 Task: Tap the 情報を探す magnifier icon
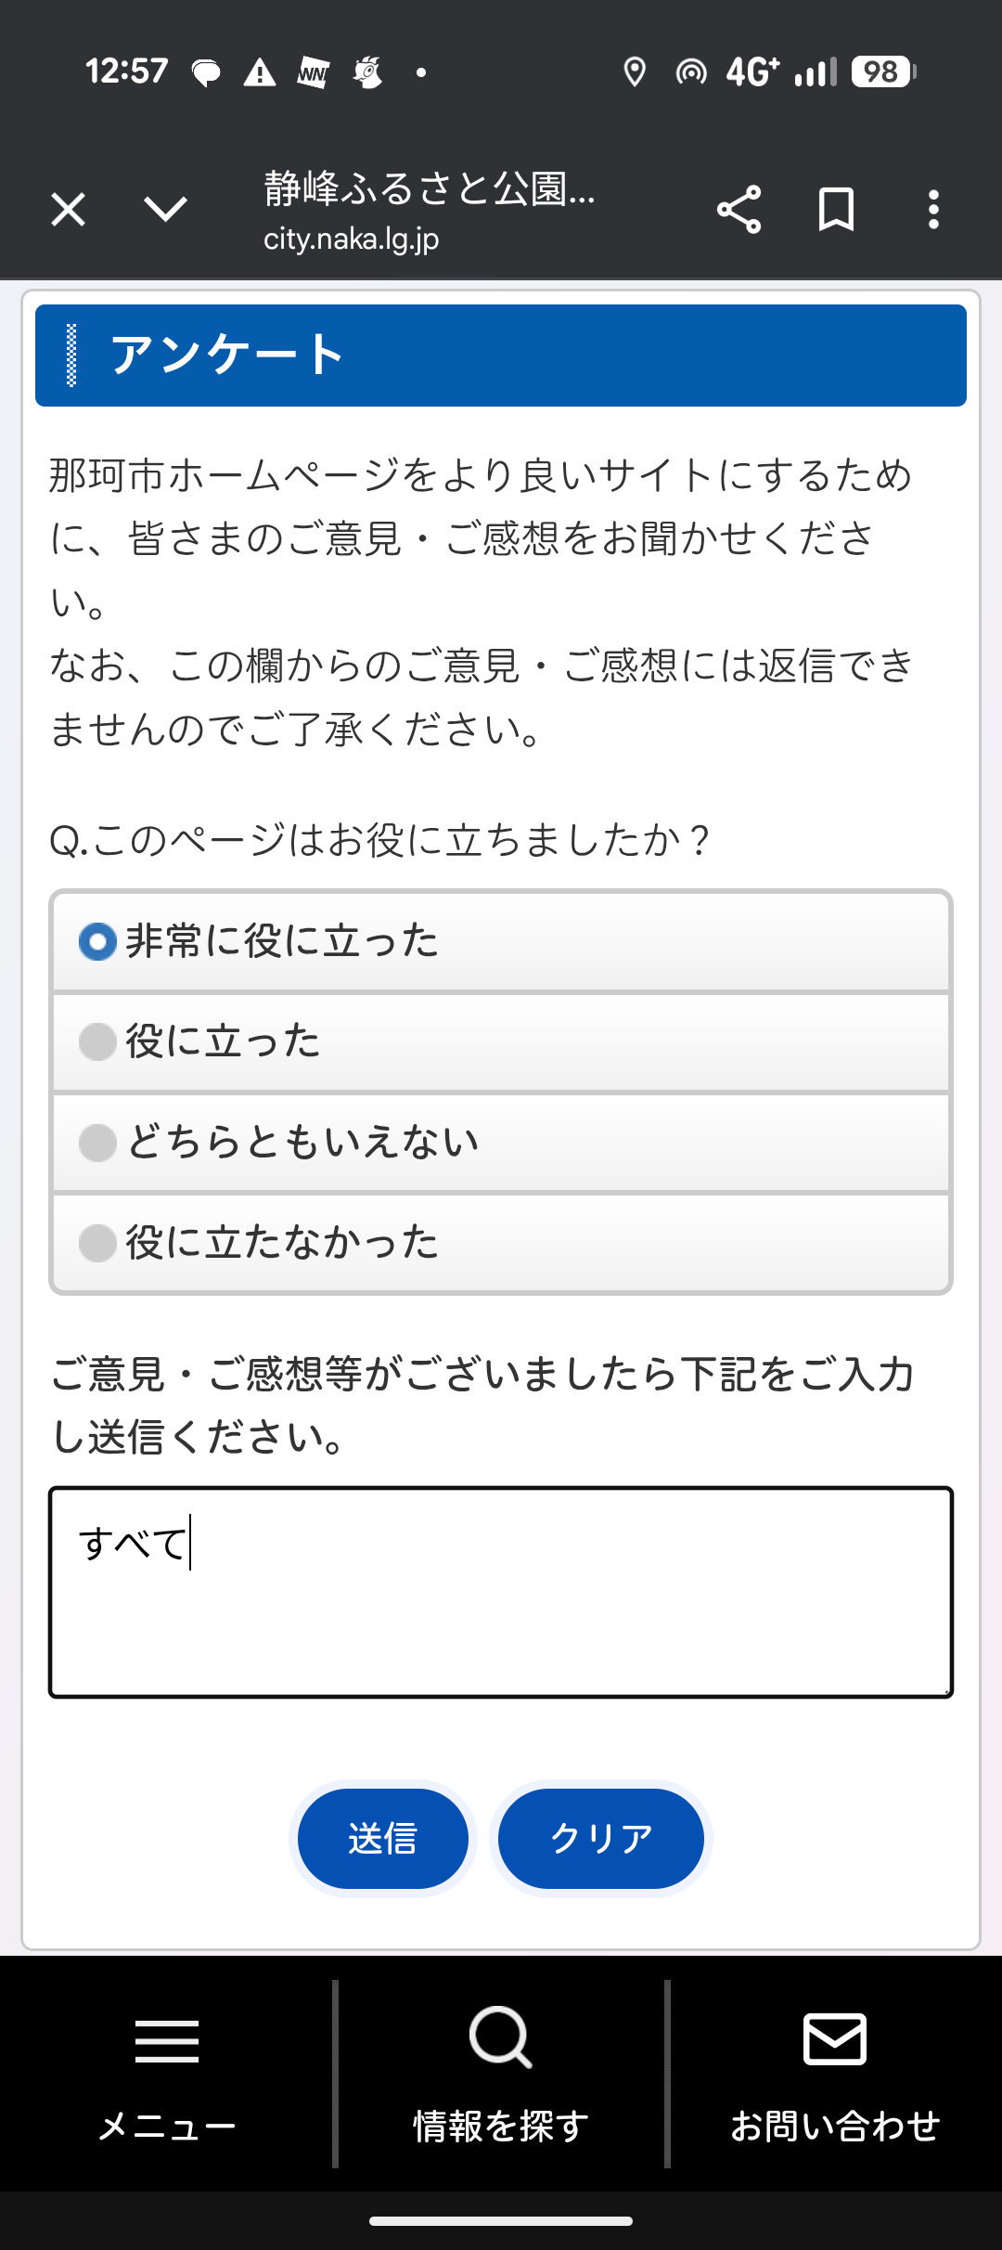click(x=500, y=2038)
